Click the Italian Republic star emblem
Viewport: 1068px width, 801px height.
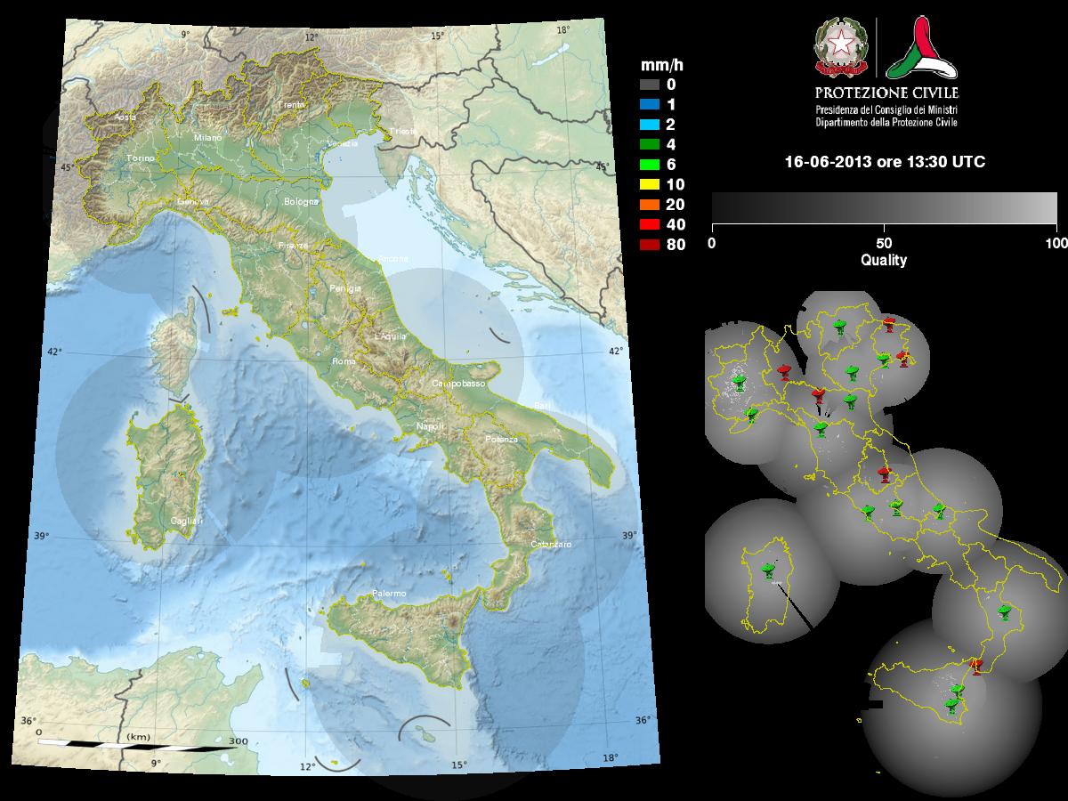[x=840, y=46]
